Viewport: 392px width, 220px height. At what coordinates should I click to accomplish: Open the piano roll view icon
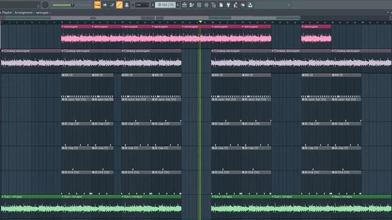pyautogui.click(x=192, y=5)
